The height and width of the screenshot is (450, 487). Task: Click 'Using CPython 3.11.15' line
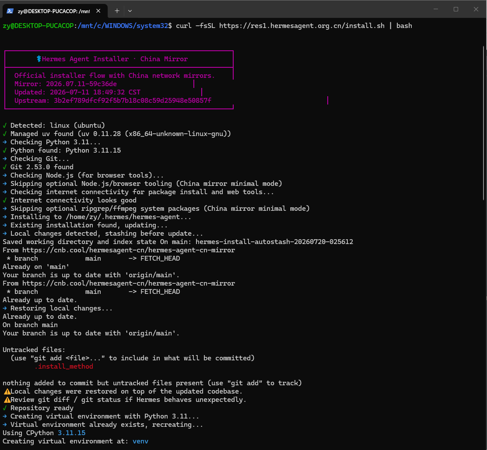[x=44, y=433]
